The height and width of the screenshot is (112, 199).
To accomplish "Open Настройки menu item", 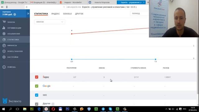I will coord(13,57).
